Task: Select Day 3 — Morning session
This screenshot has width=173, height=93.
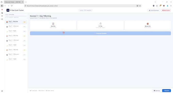Action: 16,50
